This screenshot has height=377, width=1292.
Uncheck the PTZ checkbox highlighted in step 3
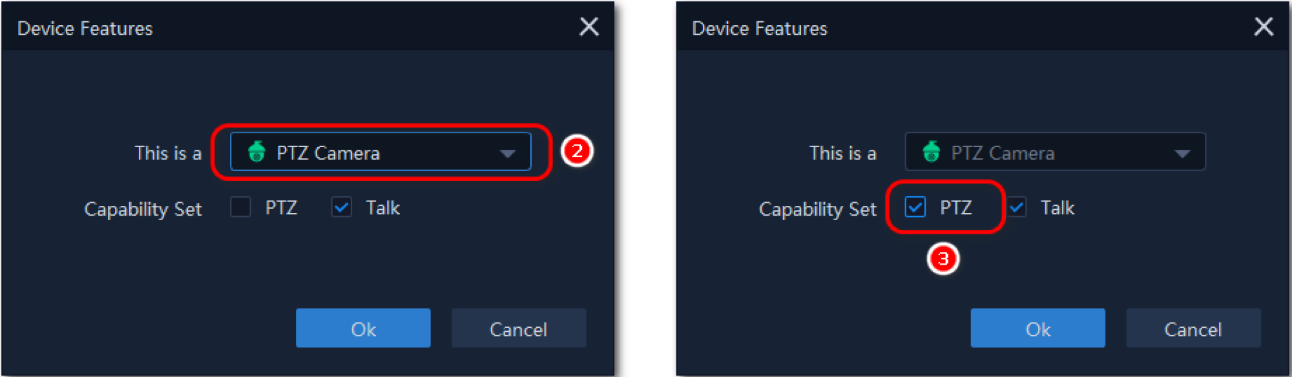point(915,207)
